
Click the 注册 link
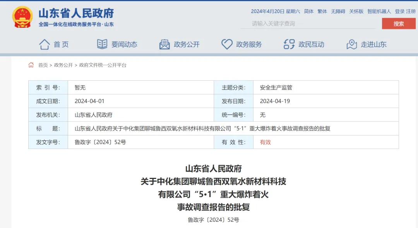tap(411, 12)
